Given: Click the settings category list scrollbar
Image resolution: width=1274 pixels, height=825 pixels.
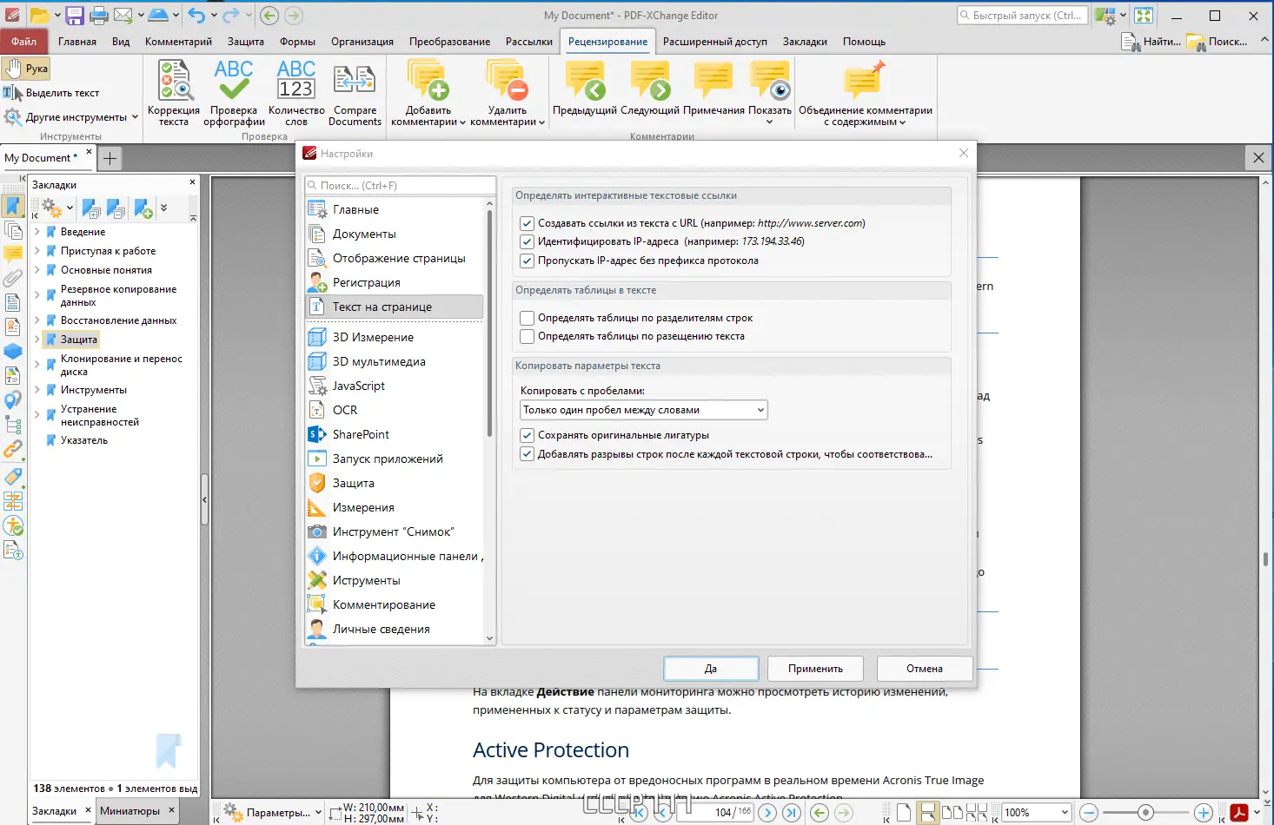Looking at the screenshot, I should pyautogui.click(x=489, y=323).
